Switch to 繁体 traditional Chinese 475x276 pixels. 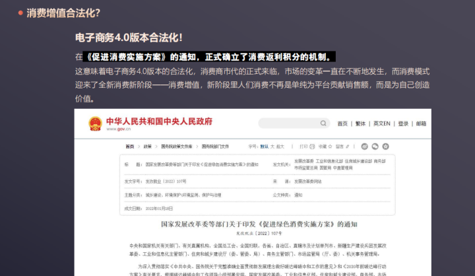click(360, 123)
